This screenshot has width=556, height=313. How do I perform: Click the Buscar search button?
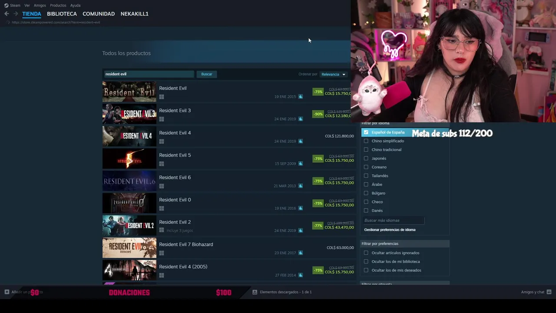(207, 74)
